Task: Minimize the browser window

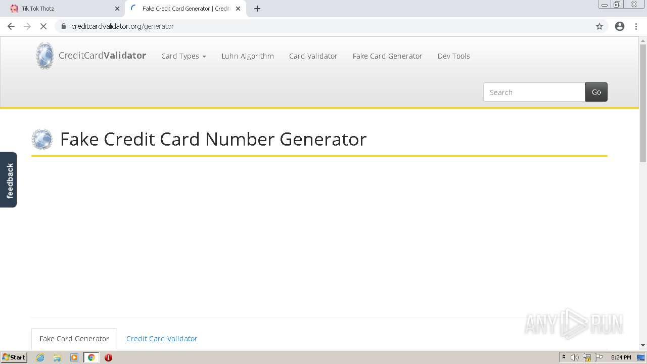Action: (x=605, y=5)
